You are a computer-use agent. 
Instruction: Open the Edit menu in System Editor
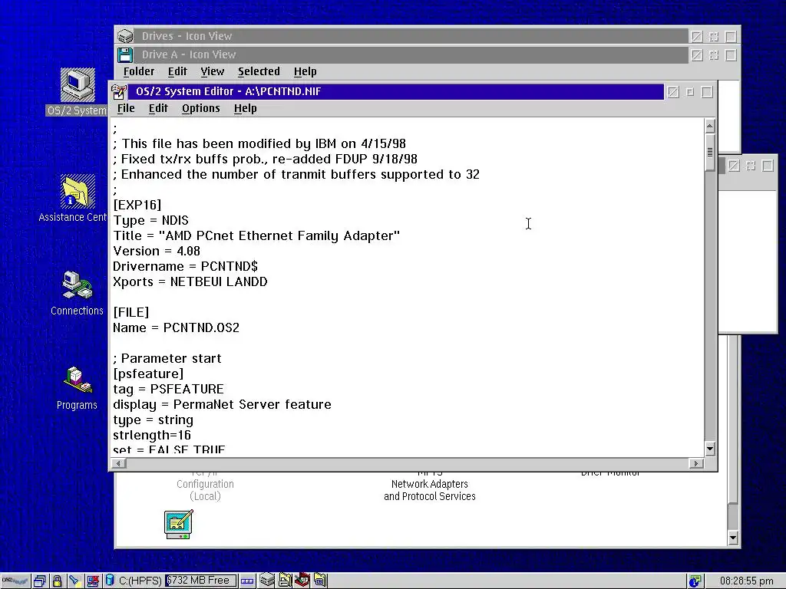click(x=158, y=108)
